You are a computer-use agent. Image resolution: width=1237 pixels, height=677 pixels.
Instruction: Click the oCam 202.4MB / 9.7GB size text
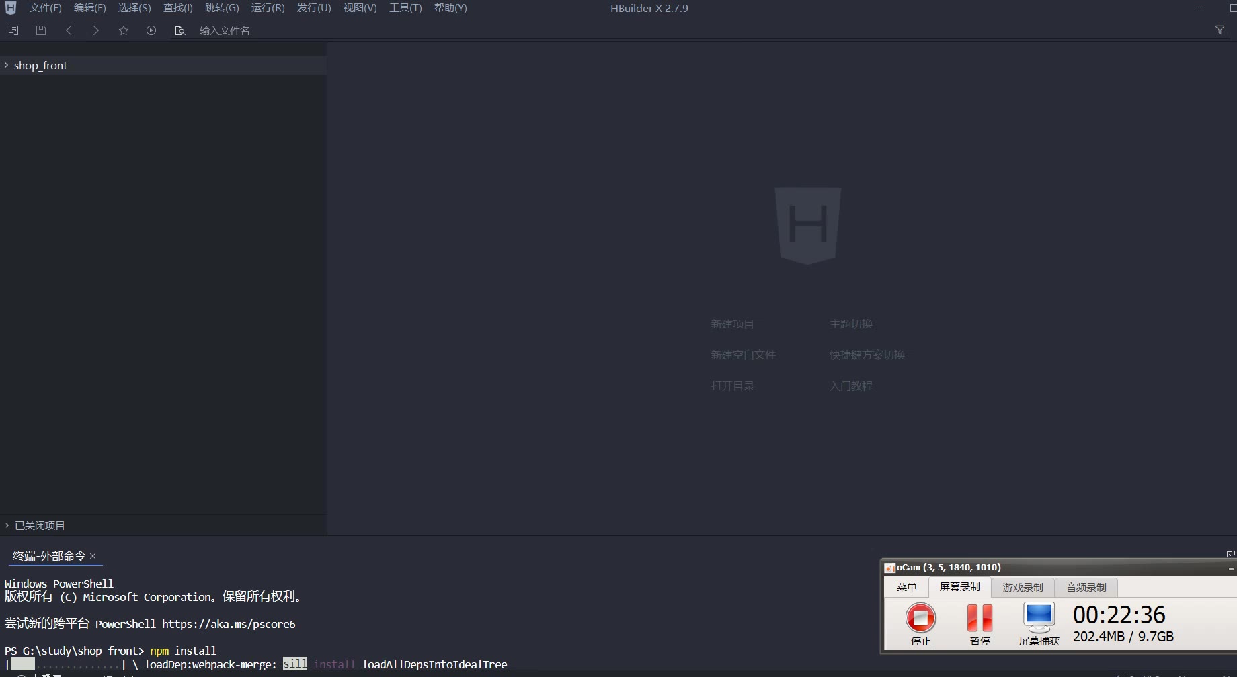click(x=1123, y=636)
